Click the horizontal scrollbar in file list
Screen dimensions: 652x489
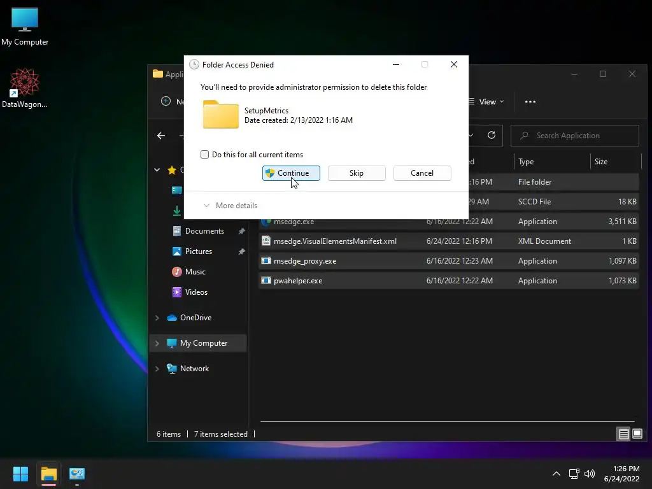point(448,422)
